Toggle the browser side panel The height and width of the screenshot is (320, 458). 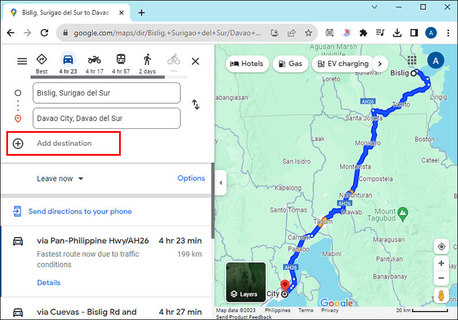[x=414, y=33]
